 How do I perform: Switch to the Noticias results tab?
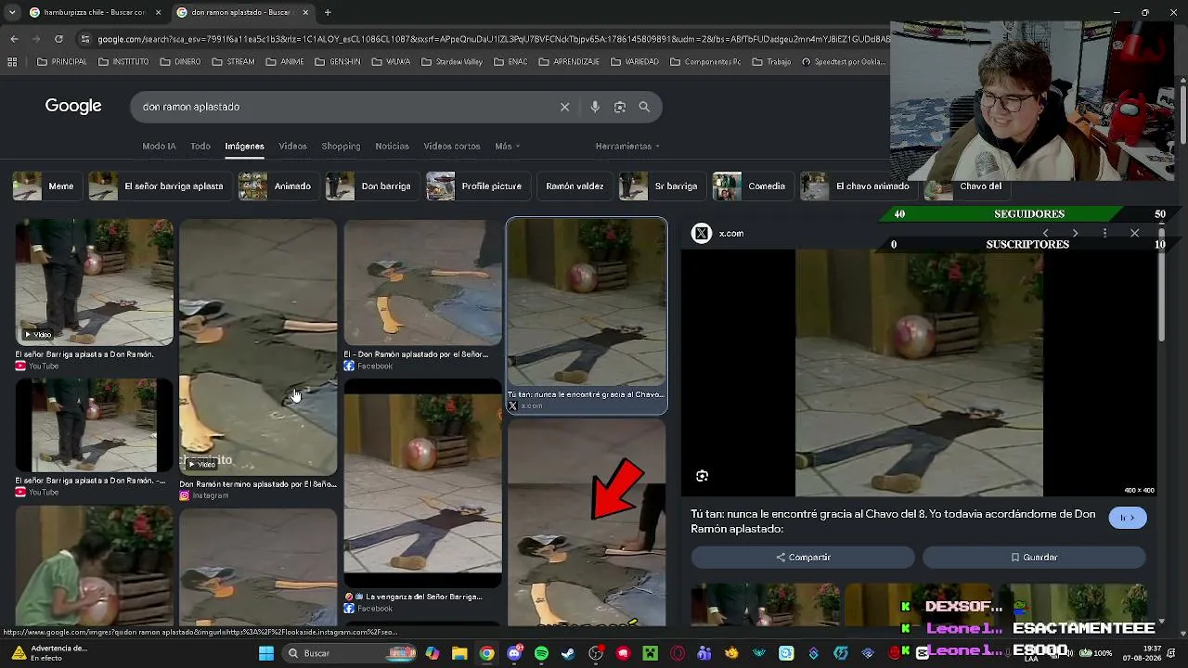coord(392,146)
